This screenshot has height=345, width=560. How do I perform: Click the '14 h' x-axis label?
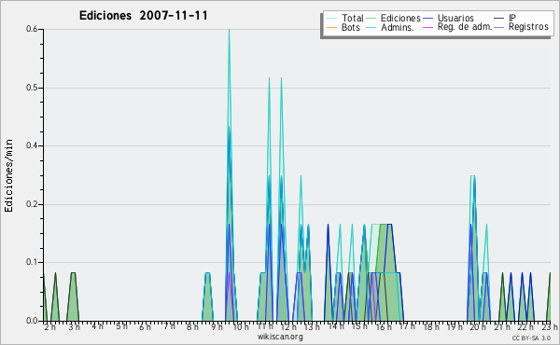336,326
